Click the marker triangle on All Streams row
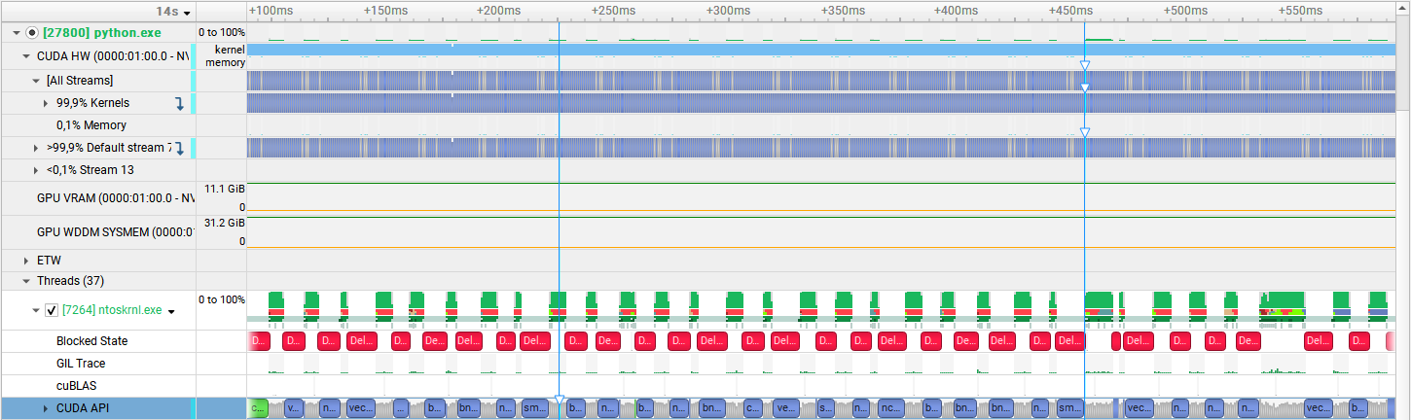The height and width of the screenshot is (420, 1411). point(1084,65)
